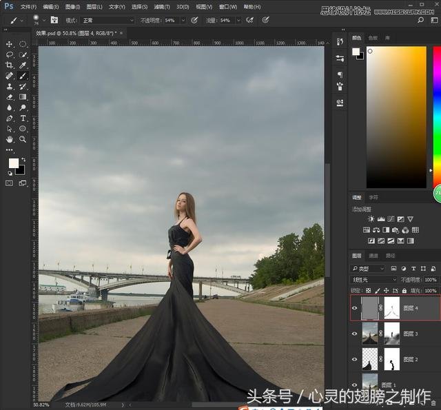Click the foreground color swatch in toolbar
441x410 pixels.
coord(12,163)
